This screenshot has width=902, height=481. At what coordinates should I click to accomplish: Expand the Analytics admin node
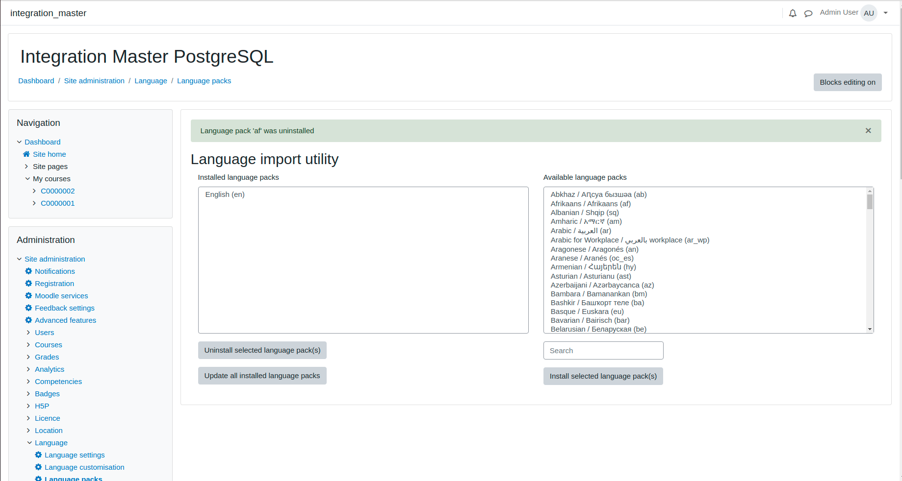click(28, 369)
